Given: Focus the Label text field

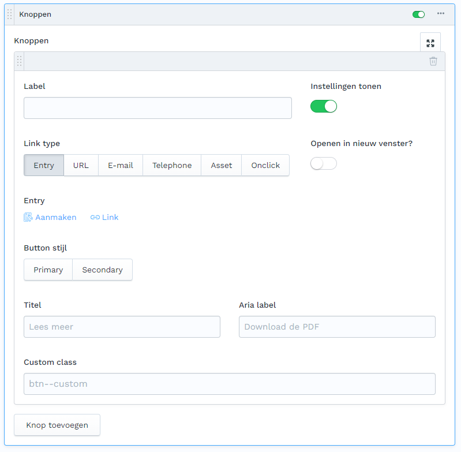Looking at the screenshot, I should click(158, 108).
